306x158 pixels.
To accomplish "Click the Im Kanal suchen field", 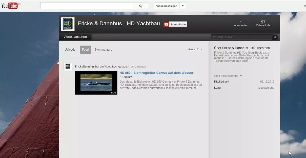I will [x=242, y=37].
